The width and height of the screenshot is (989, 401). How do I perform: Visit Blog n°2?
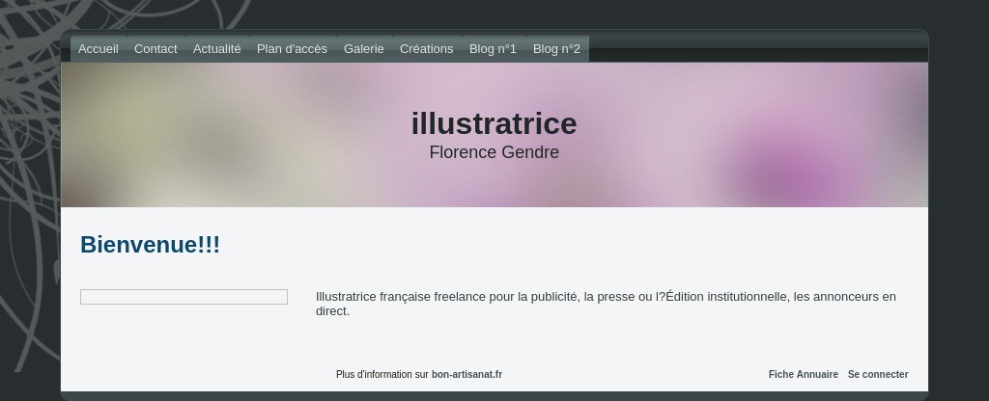[x=556, y=49]
